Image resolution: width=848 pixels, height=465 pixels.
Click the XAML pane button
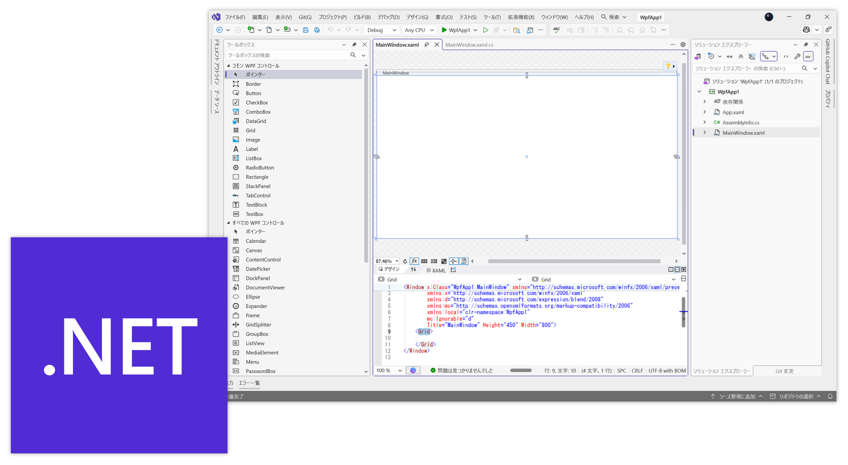(x=436, y=270)
